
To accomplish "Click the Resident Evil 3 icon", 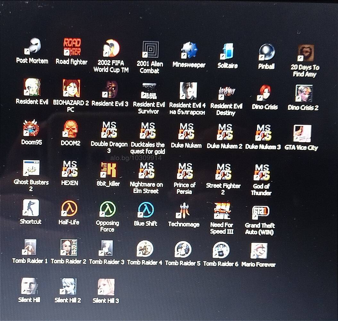I will tap(110, 89).
